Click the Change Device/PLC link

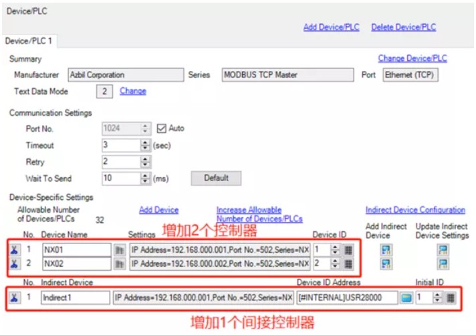pos(412,59)
